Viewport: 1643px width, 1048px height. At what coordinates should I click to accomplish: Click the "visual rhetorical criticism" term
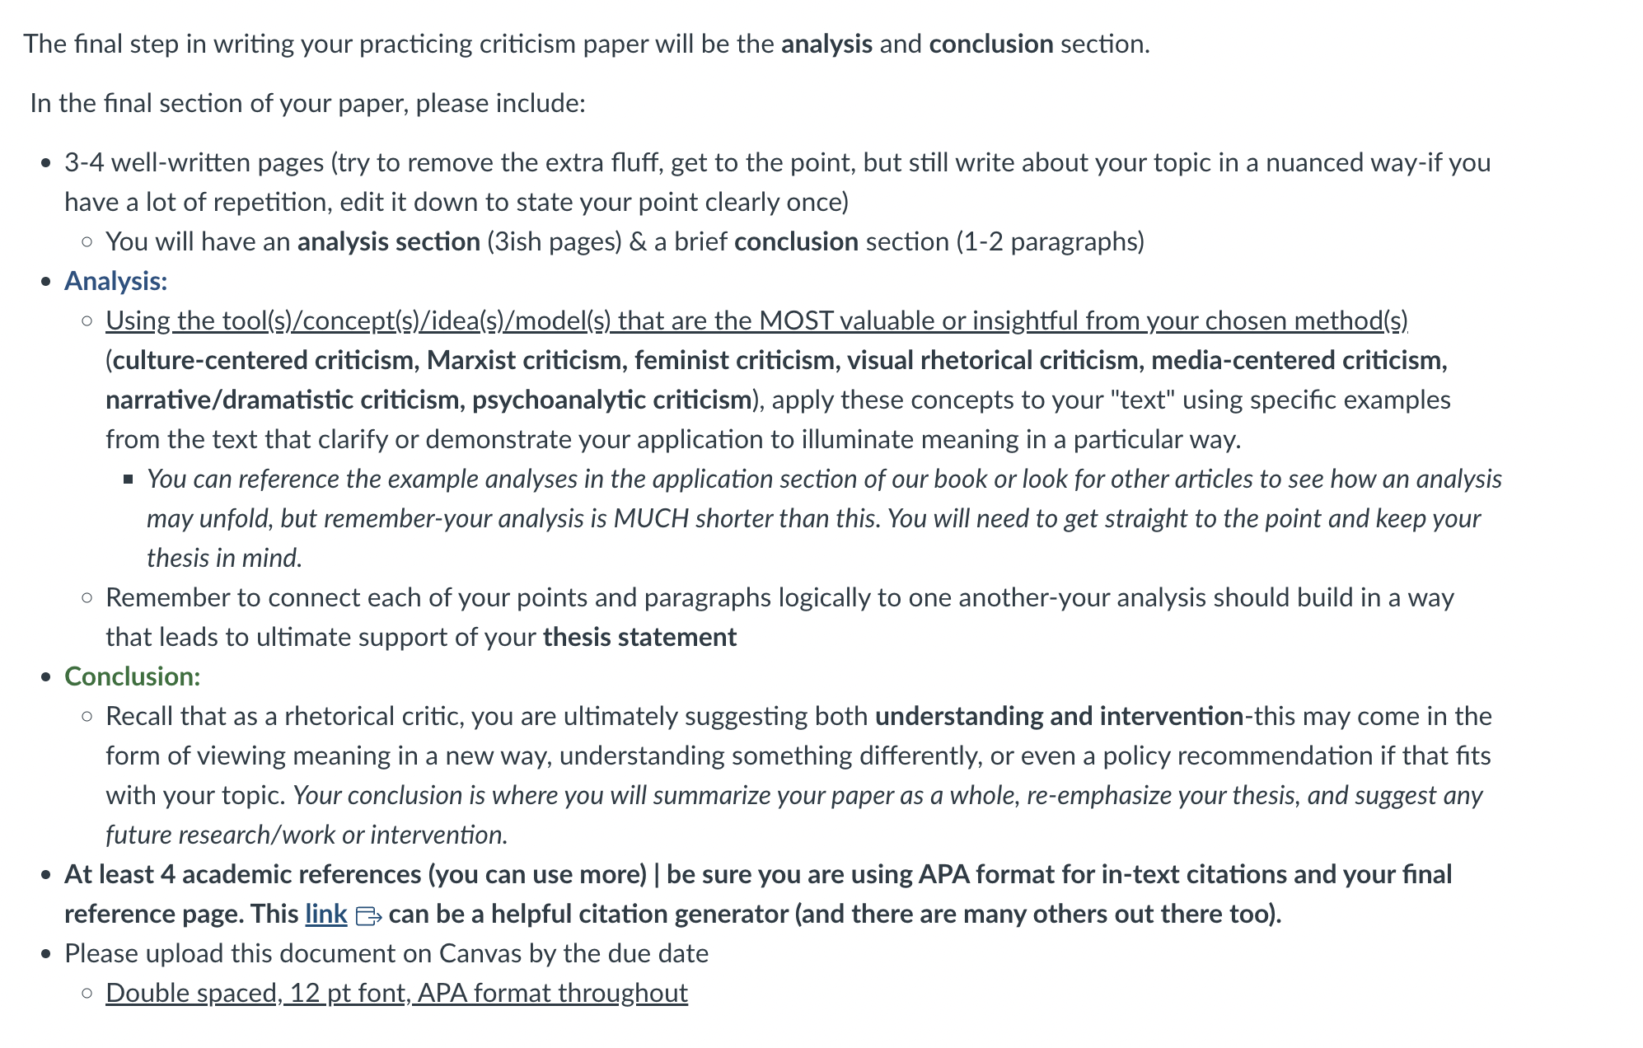coord(992,360)
